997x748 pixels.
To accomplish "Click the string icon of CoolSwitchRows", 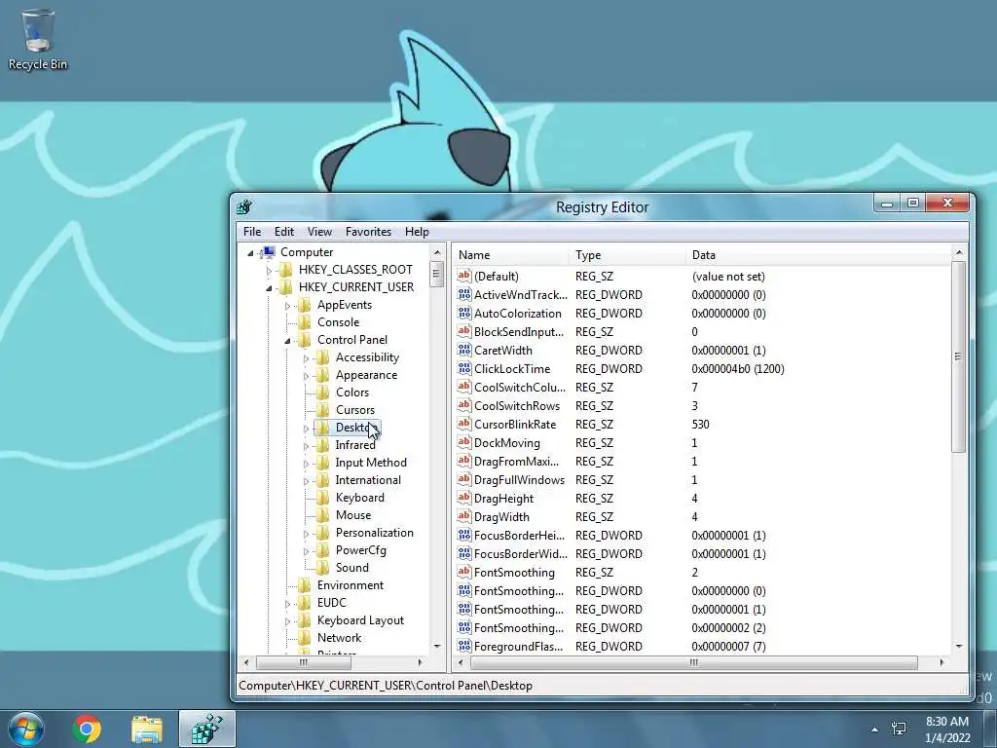I will pyautogui.click(x=464, y=405).
